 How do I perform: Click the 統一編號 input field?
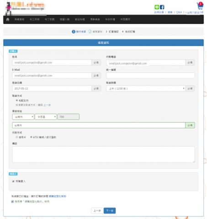[x=150, y=75]
